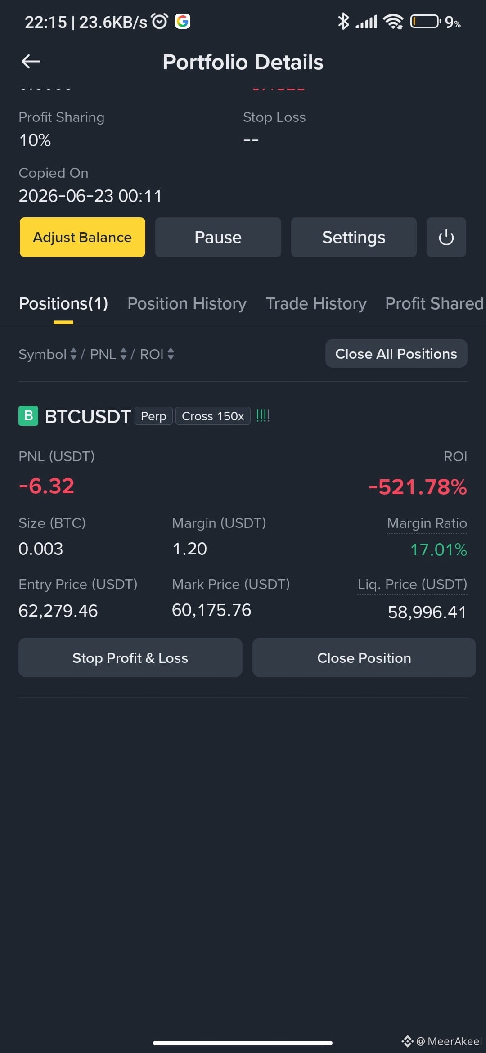Image resolution: width=486 pixels, height=1053 pixels.
Task: Tap the Bluetooth status icon
Action: pyautogui.click(x=343, y=21)
